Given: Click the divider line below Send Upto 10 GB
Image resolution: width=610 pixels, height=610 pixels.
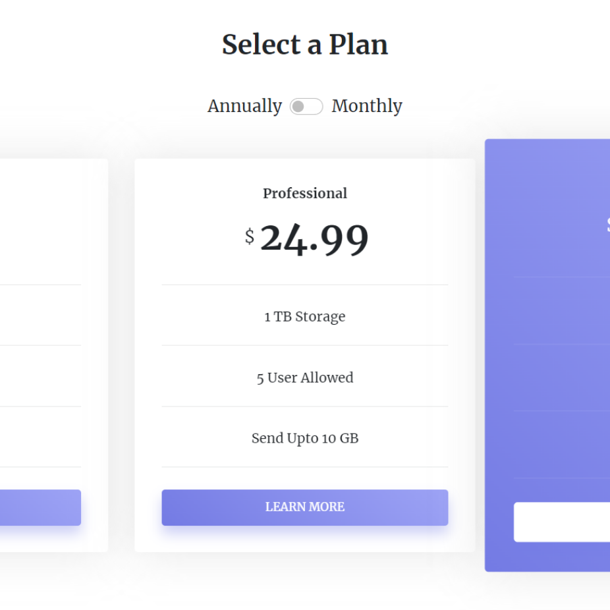Looking at the screenshot, I should pos(305,467).
